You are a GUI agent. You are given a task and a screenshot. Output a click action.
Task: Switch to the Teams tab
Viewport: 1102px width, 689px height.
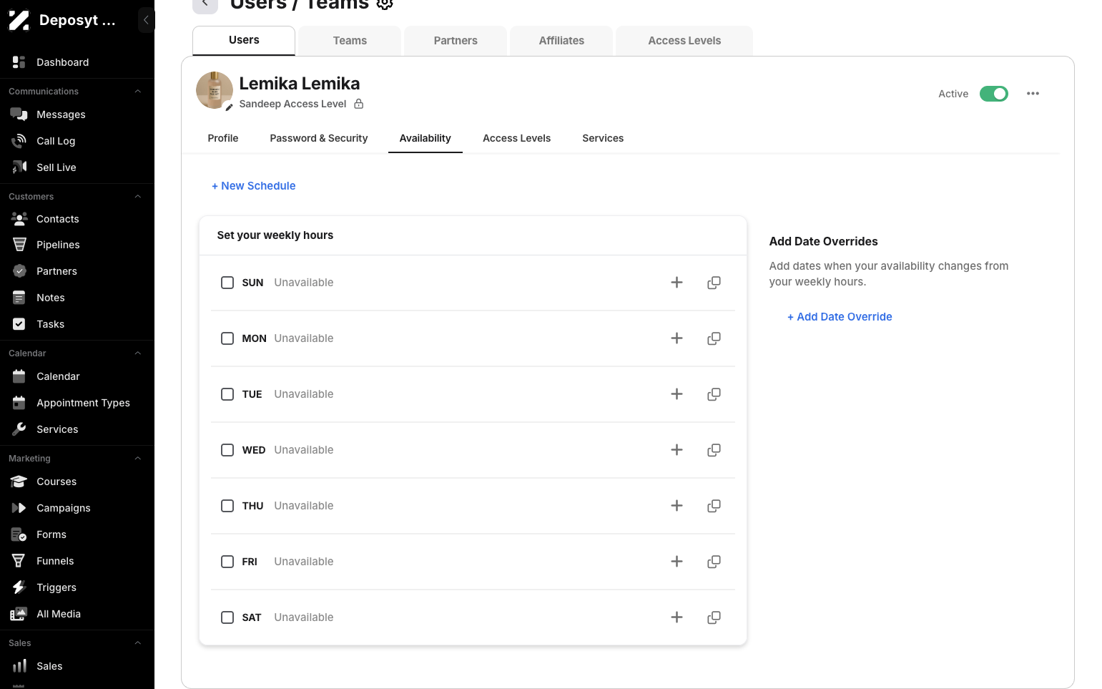pyautogui.click(x=350, y=41)
